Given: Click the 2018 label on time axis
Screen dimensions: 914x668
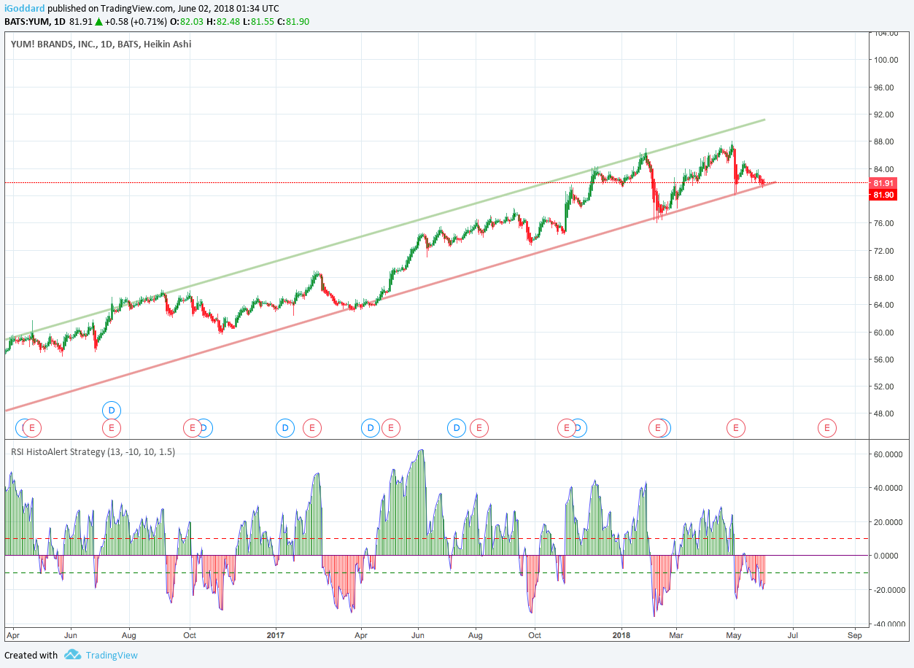Looking at the screenshot, I should click(621, 635).
